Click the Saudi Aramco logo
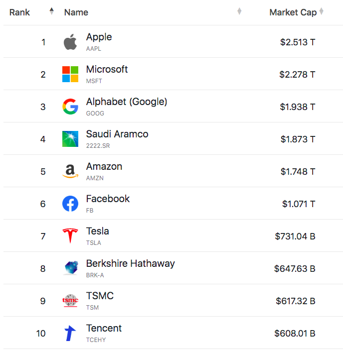The width and height of the screenshot is (343, 350). (70, 139)
